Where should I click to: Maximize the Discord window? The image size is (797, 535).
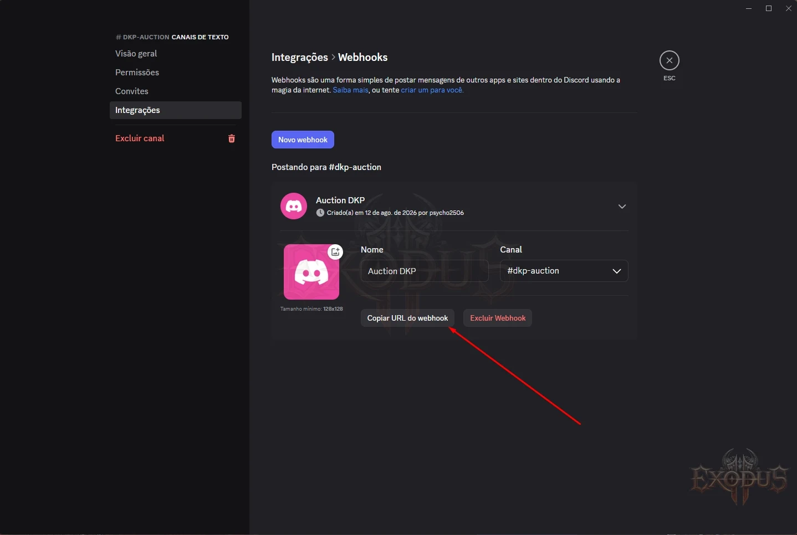click(769, 8)
